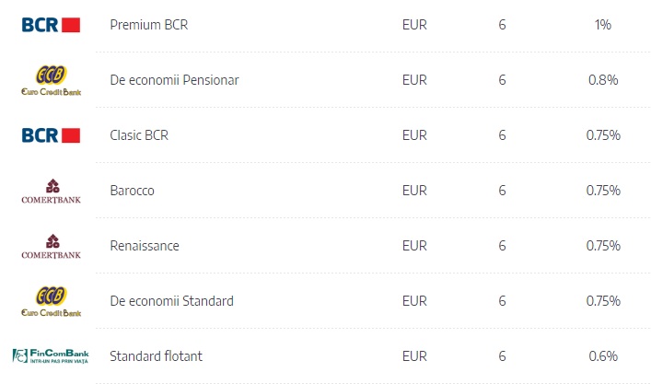
Task: Open the Euro Credit Bank logo for De economii Pensionar
Action: click(x=51, y=80)
